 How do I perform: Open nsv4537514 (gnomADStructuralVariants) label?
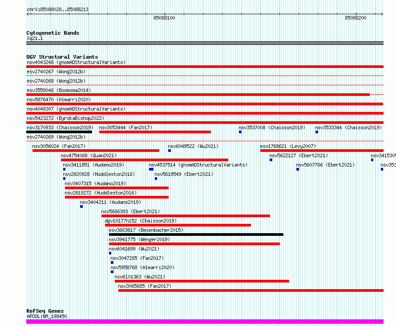click(198, 165)
